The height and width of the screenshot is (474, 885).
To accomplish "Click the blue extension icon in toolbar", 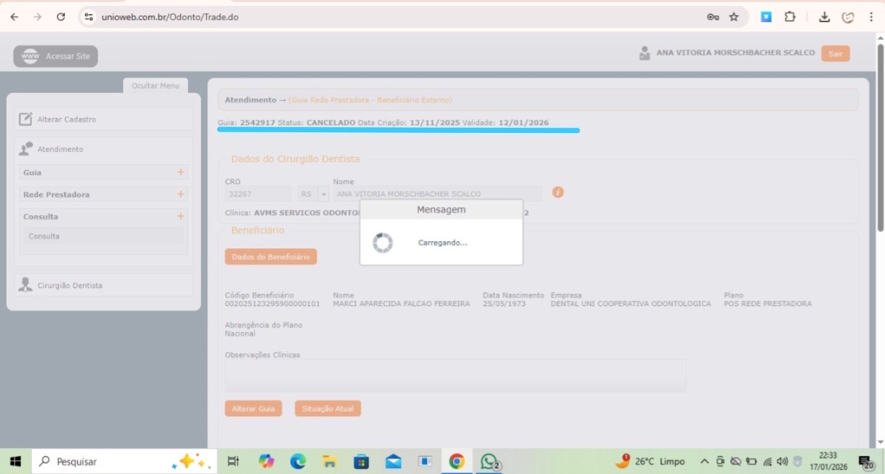I will [766, 17].
